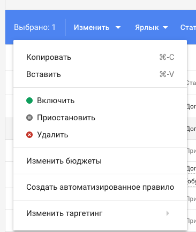This screenshot has width=196, height=232.
Task: Click the gray pause icon beside Приостановить
Action: (29, 118)
